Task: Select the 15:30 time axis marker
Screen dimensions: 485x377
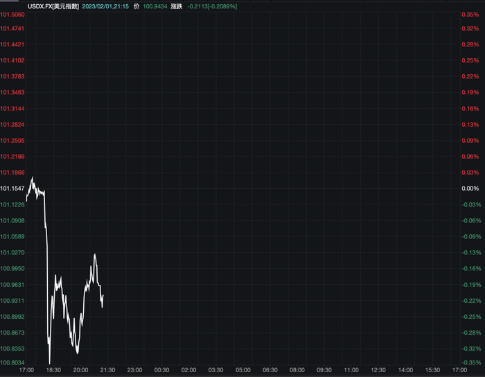Action: [432, 370]
